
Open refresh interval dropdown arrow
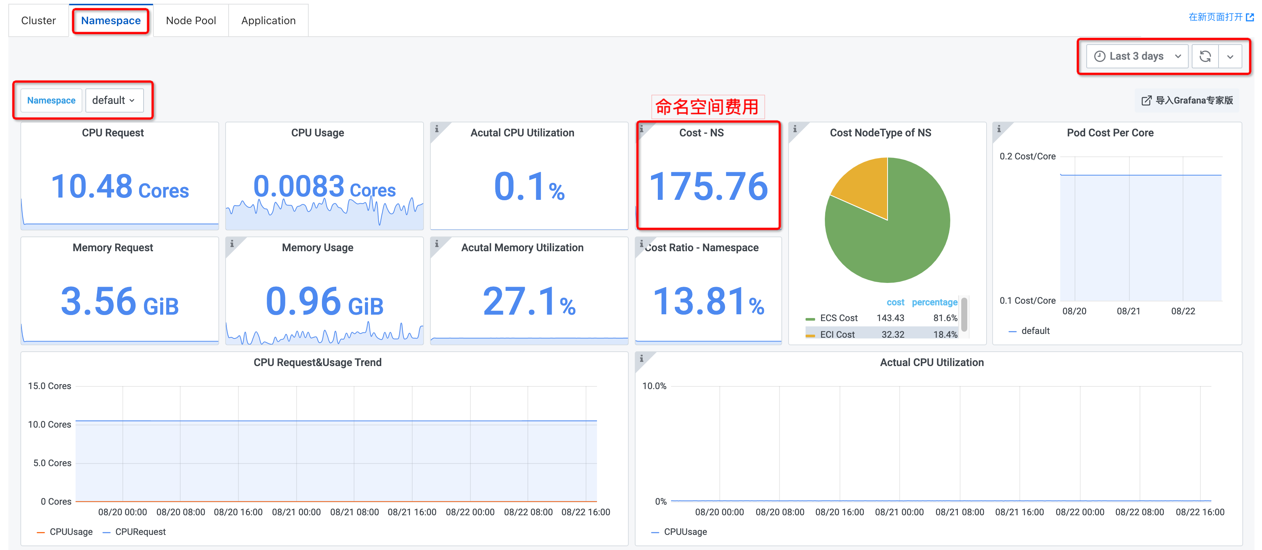click(x=1230, y=56)
